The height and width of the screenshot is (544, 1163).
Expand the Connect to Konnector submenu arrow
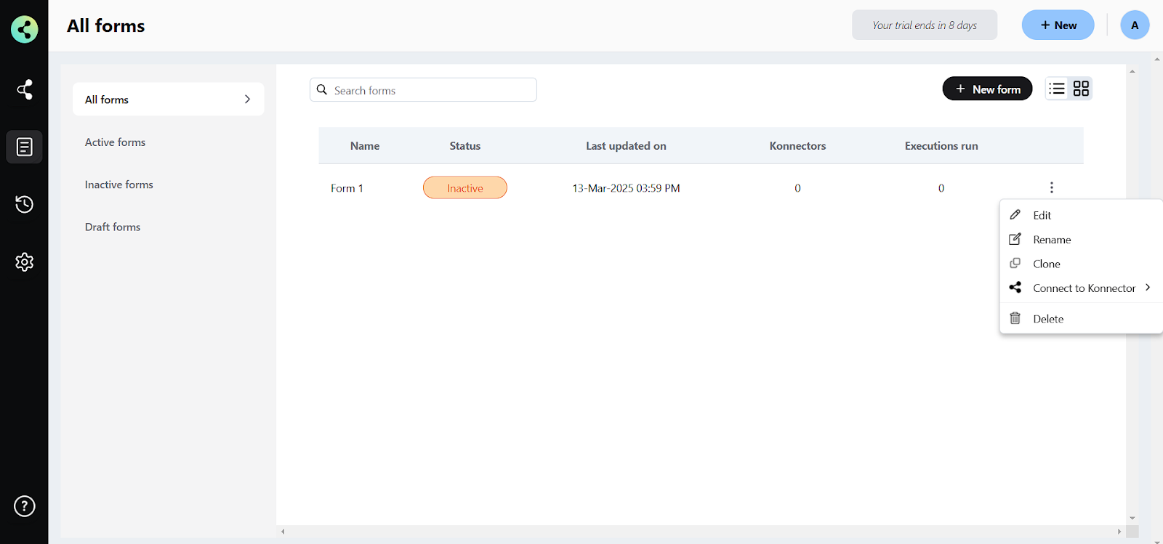(x=1148, y=288)
